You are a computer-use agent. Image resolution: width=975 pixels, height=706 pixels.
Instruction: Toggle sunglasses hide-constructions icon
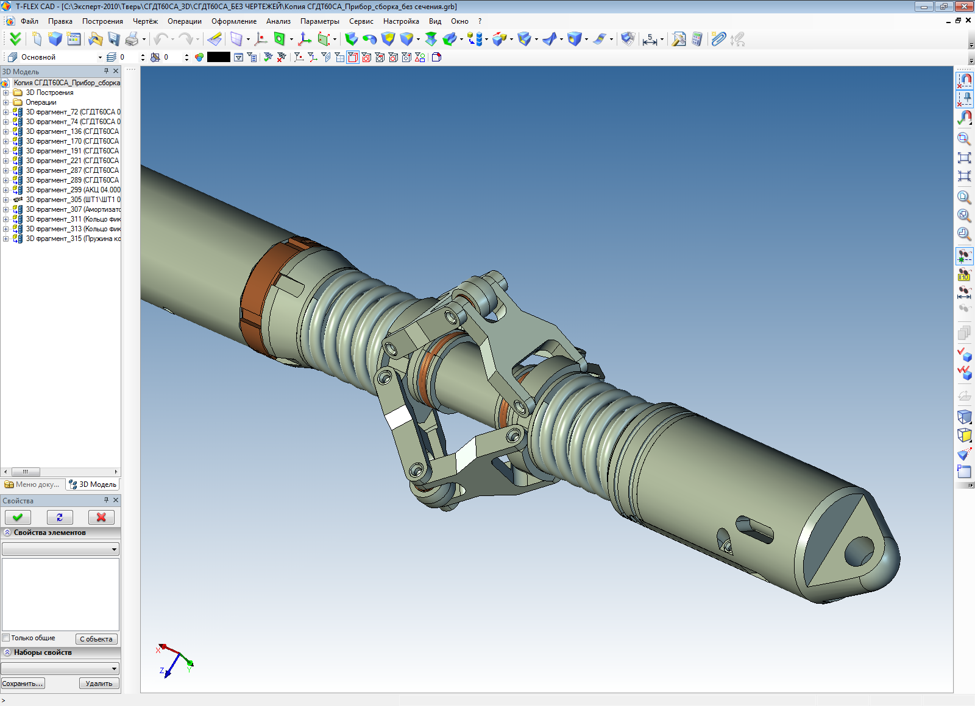coord(964,256)
